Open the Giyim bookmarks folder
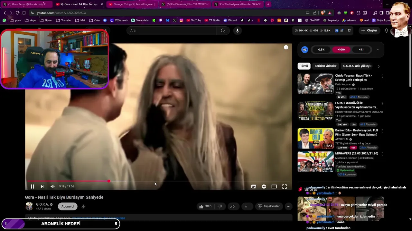 (45, 20)
